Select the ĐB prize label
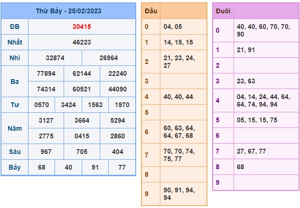The width and height of the screenshot is (300, 208). coord(15,27)
